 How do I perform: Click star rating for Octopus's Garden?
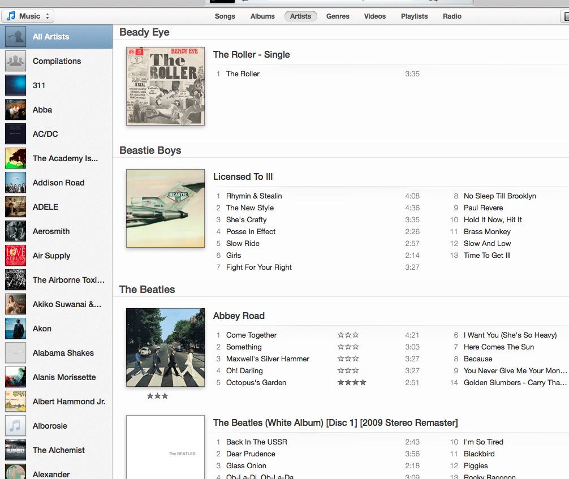point(352,382)
